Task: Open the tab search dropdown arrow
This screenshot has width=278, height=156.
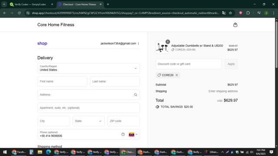Action: pyautogui.click(x=4, y=4)
